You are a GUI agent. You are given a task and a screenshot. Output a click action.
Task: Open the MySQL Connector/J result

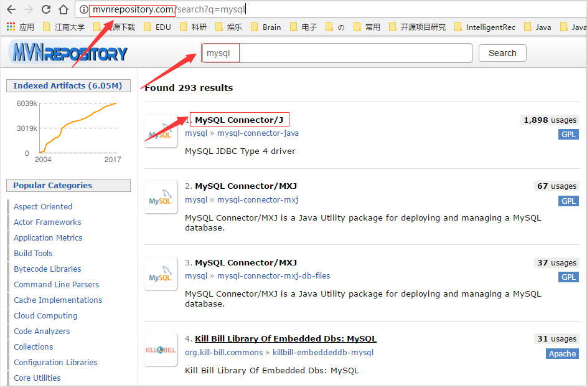pos(239,120)
